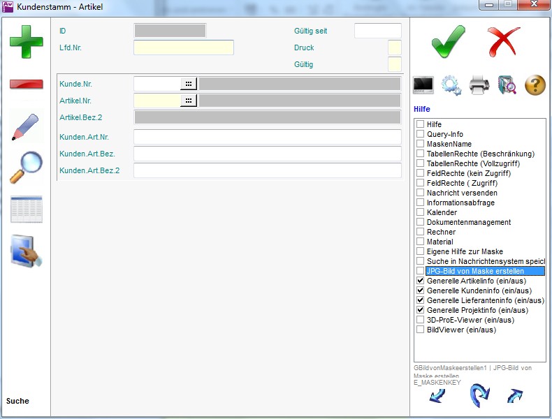Click the red minus delete record icon
The image size is (552, 419).
(x=26, y=84)
